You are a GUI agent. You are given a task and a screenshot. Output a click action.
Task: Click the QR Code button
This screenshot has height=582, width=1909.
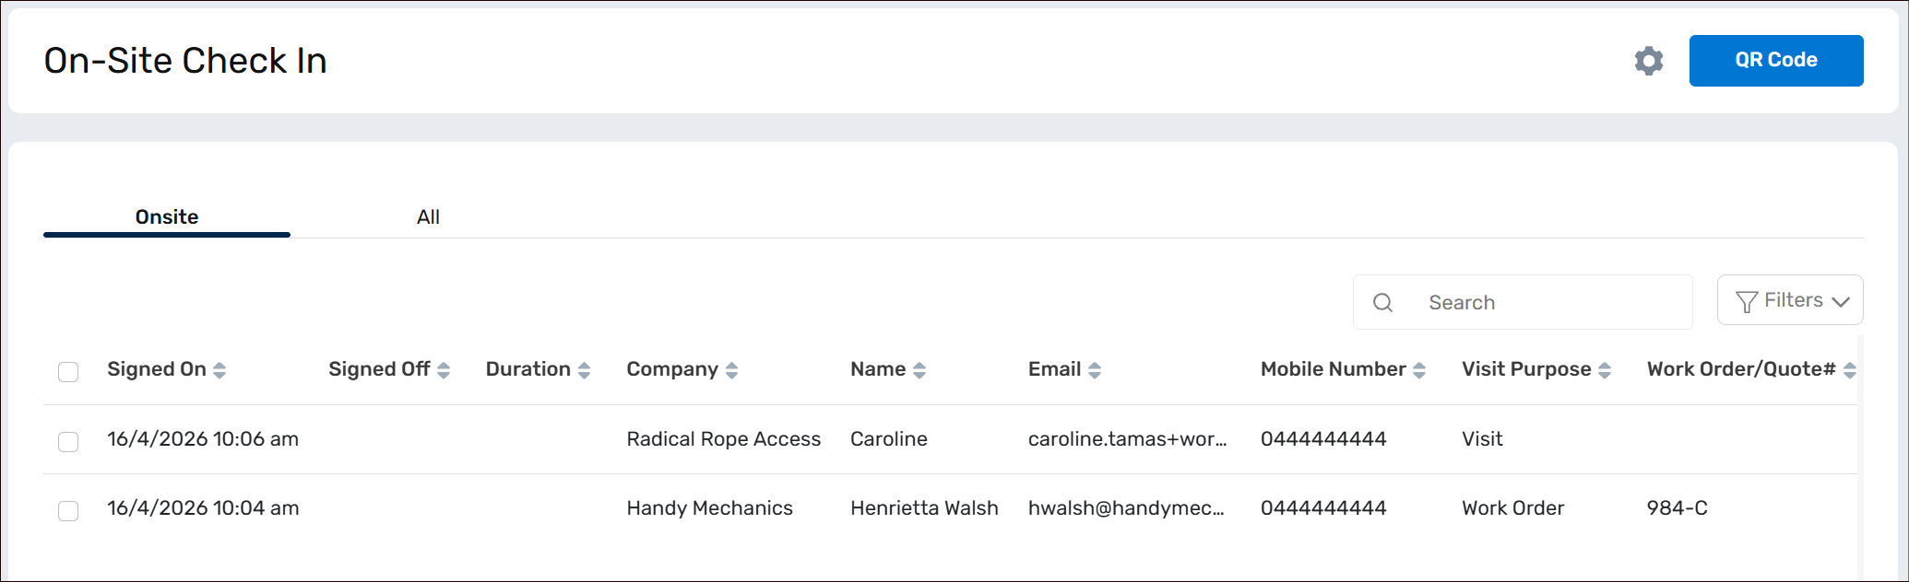pyautogui.click(x=1775, y=61)
